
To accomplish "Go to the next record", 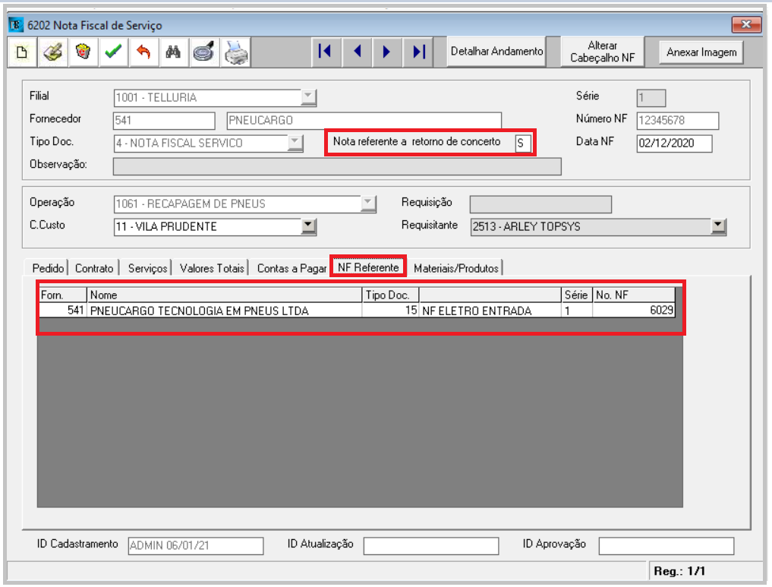I will (x=386, y=52).
